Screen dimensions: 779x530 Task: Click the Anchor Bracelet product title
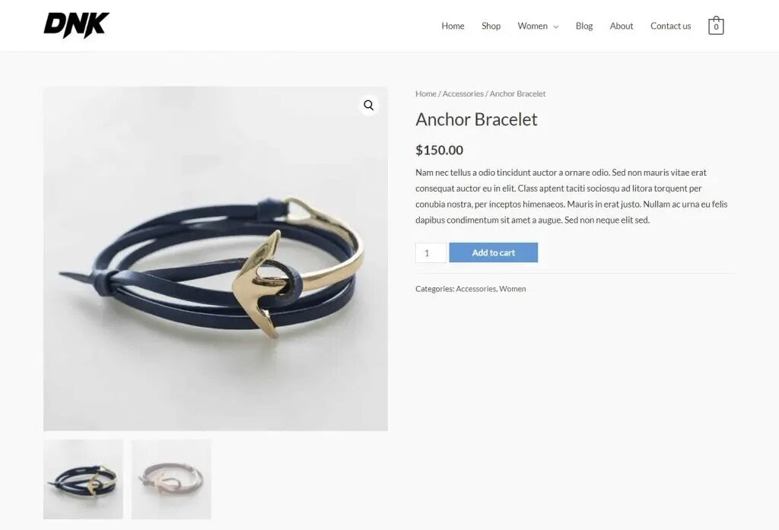pyautogui.click(x=476, y=119)
